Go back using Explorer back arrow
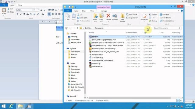The width and height of the screenshot is (195, 109). [x=67, y=28]
